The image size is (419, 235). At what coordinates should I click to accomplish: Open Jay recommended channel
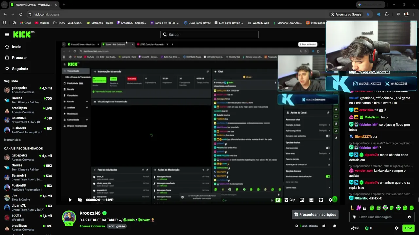click(x=28, y=197)
